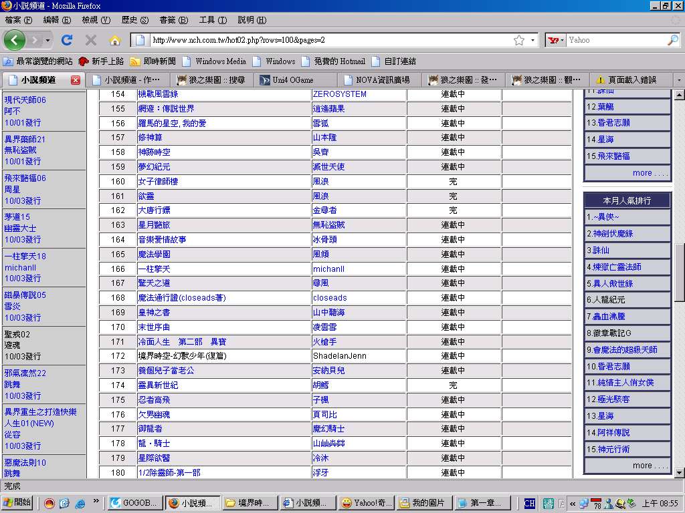Viewport: 685px width, 513px height.
Task: Click the Internet Explorer quick launch icon
Action: 80,503
